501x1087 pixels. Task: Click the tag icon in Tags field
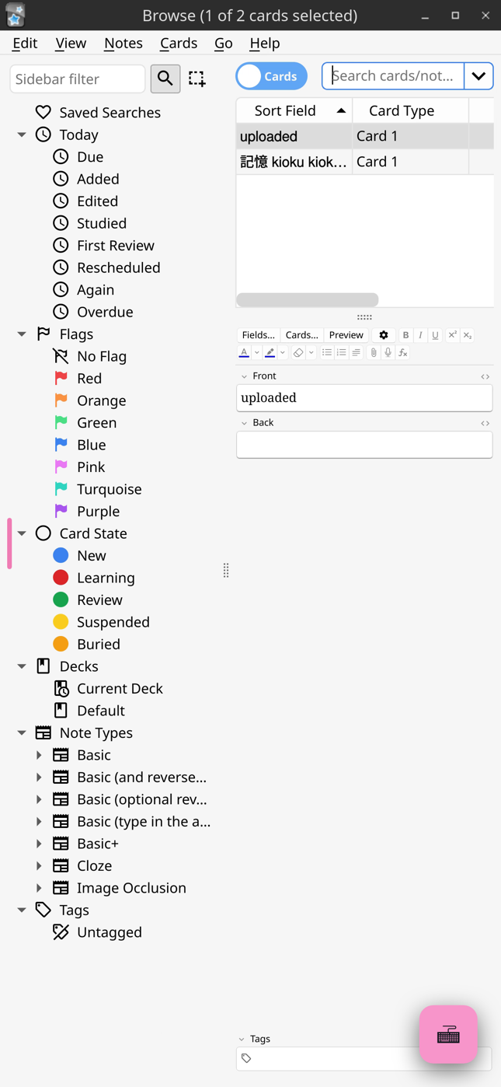(x=247, y=1058)
